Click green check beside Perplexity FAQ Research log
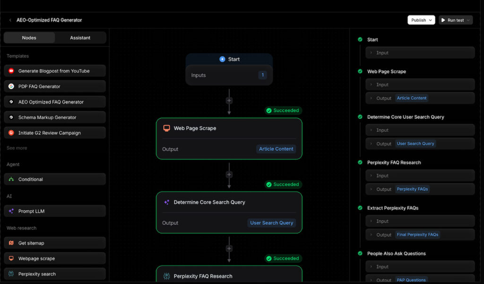 (360, 163)
